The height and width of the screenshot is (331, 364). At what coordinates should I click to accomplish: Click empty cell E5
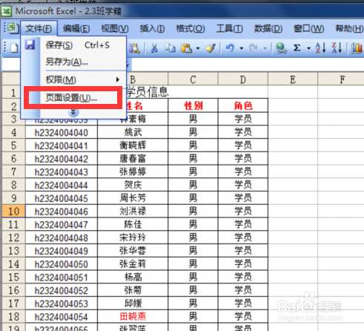pyautogui.click(x=293, y=145)
